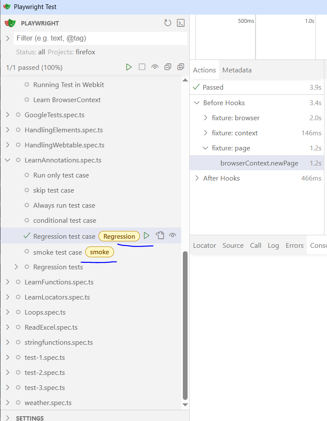This screenshot has width=327, height=421.
Task: Expand weather.spec.ts chevron
Action: [7, 402]
